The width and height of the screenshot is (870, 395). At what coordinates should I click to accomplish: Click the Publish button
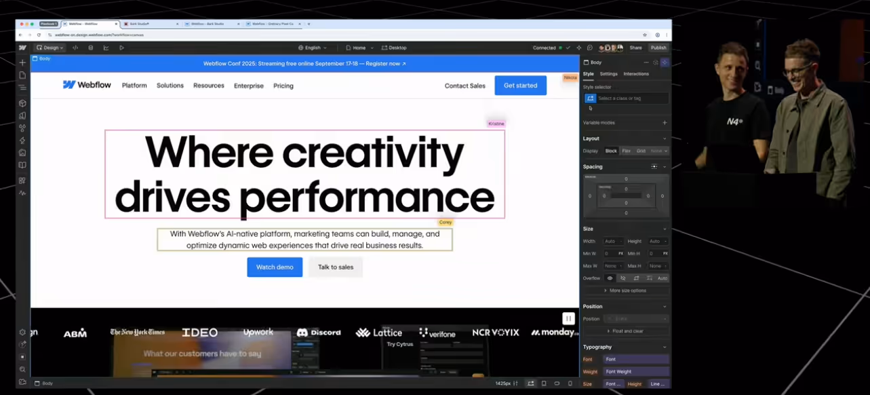coord(658,48)
